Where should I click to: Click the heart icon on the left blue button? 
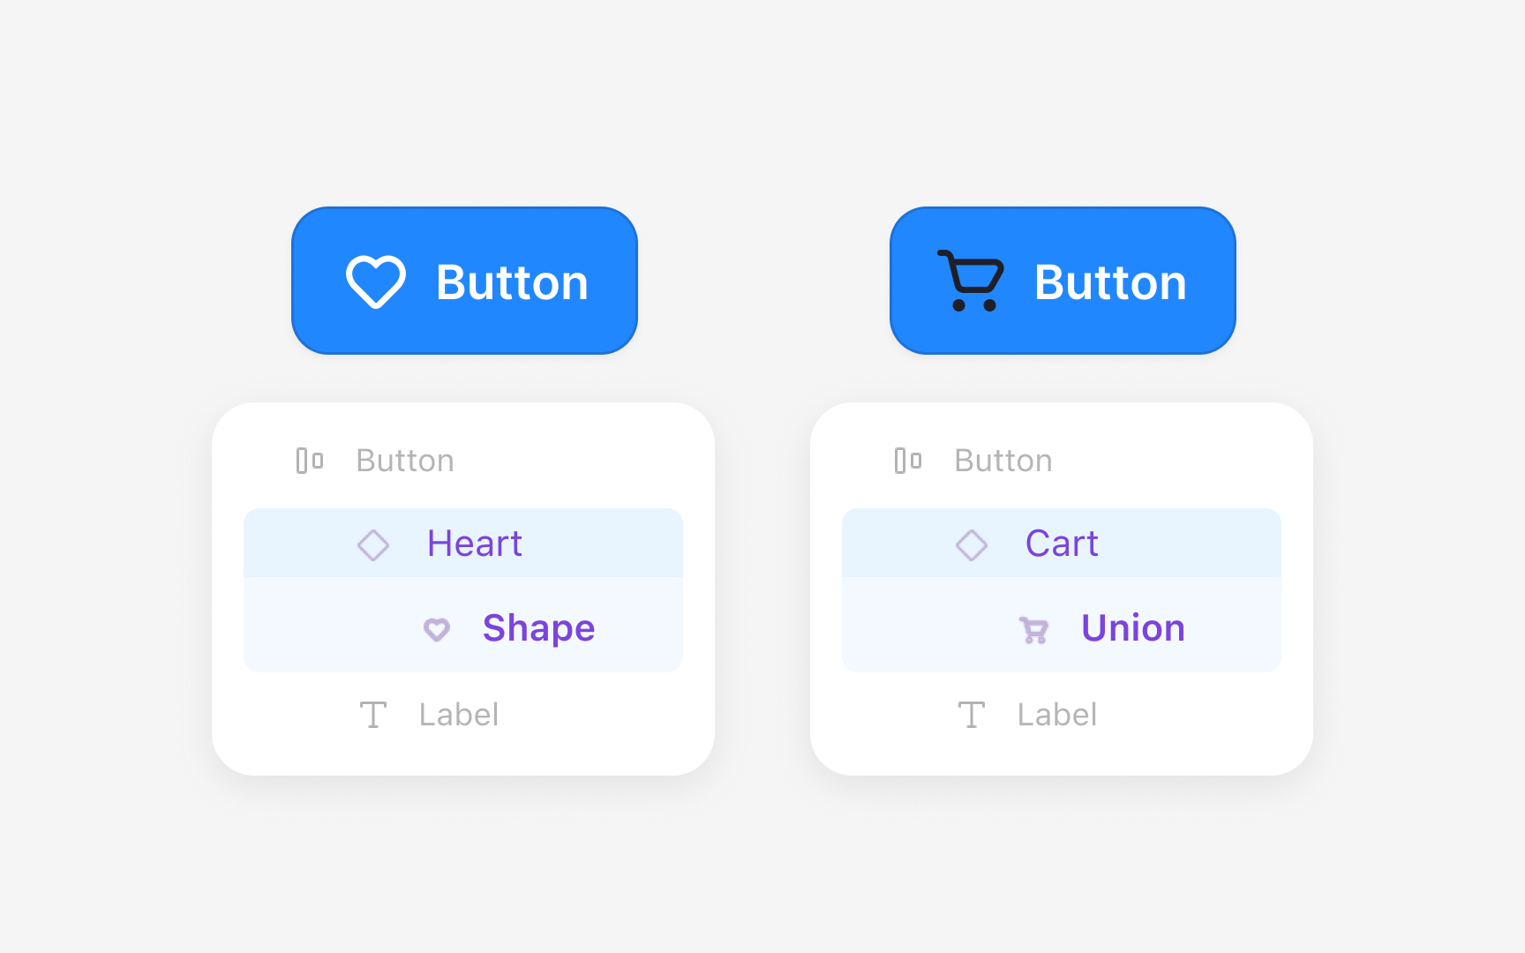(x=376, y=282)
